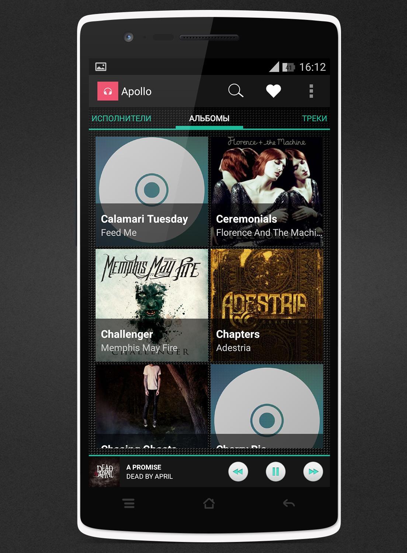The height and width of the screenshot is (553, 407).
Task: Switch to the ИСПОЛНИТЕЛИ tab
Action: [x=121, y=119]
